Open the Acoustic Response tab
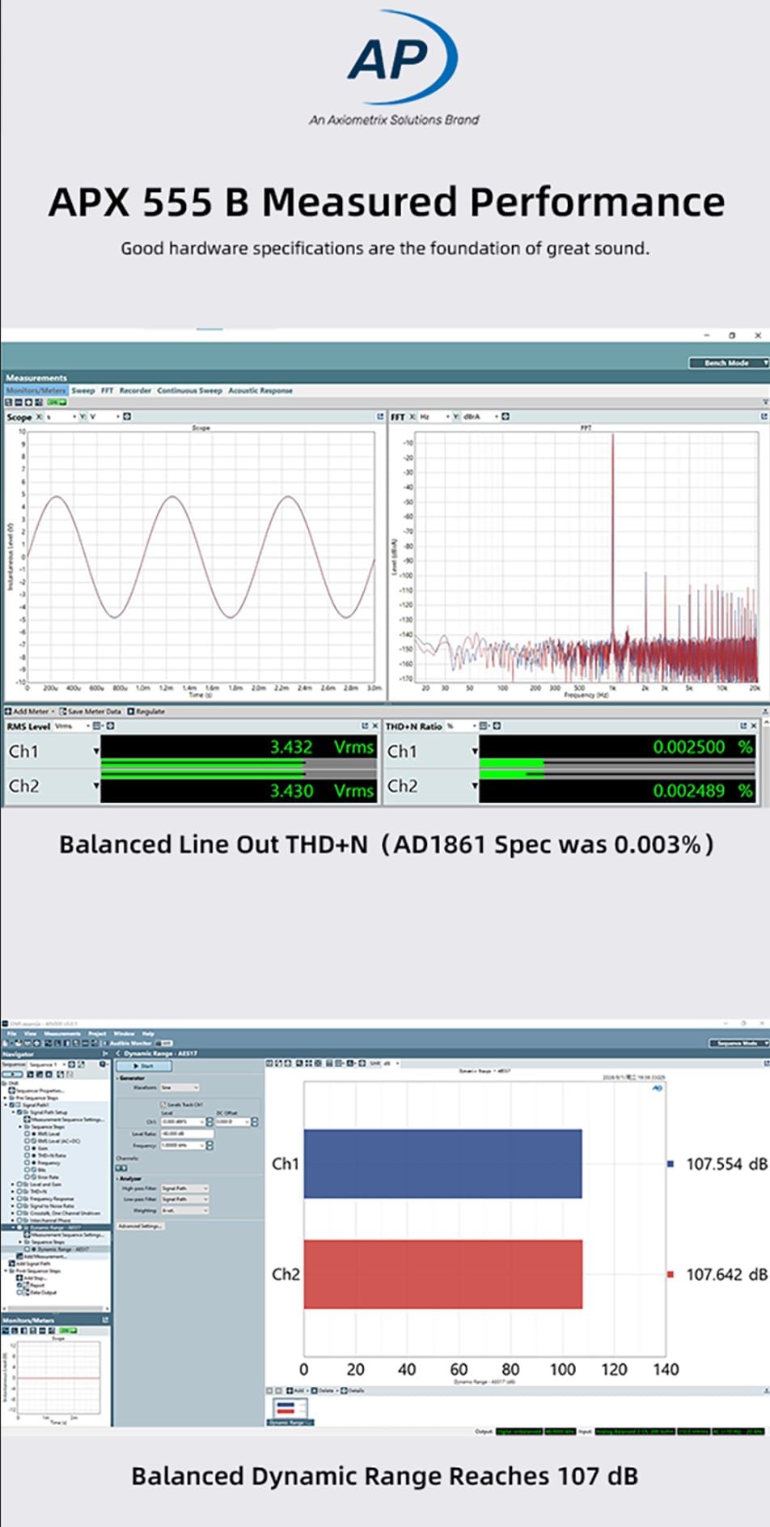The width and height of the screenshot is (770, 1527). 260,390
